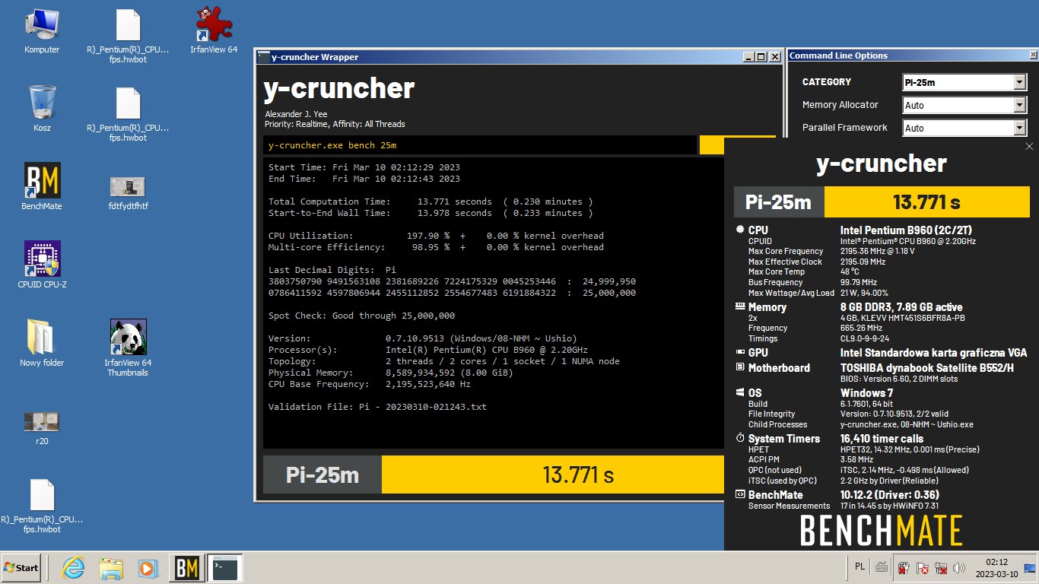The image size is (1039, 584).
Task: Click the Motherboard icon in overlay
Action: pos(740,367)
